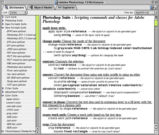
Task: Expand the Core Suite triangle
Action: pos(3,17)
